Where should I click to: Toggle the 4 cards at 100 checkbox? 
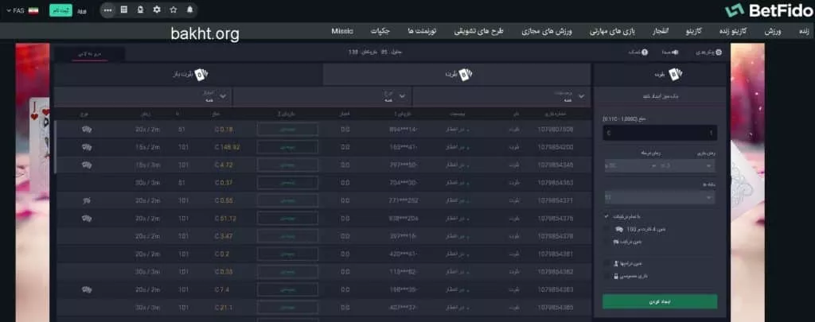click(x=607, y=228)
